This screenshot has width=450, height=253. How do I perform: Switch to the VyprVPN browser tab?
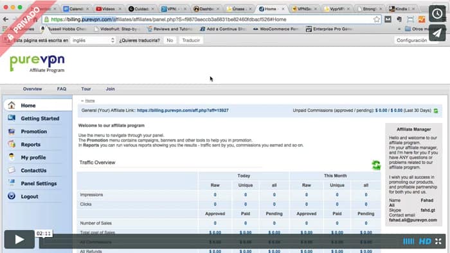coord(336,9)
